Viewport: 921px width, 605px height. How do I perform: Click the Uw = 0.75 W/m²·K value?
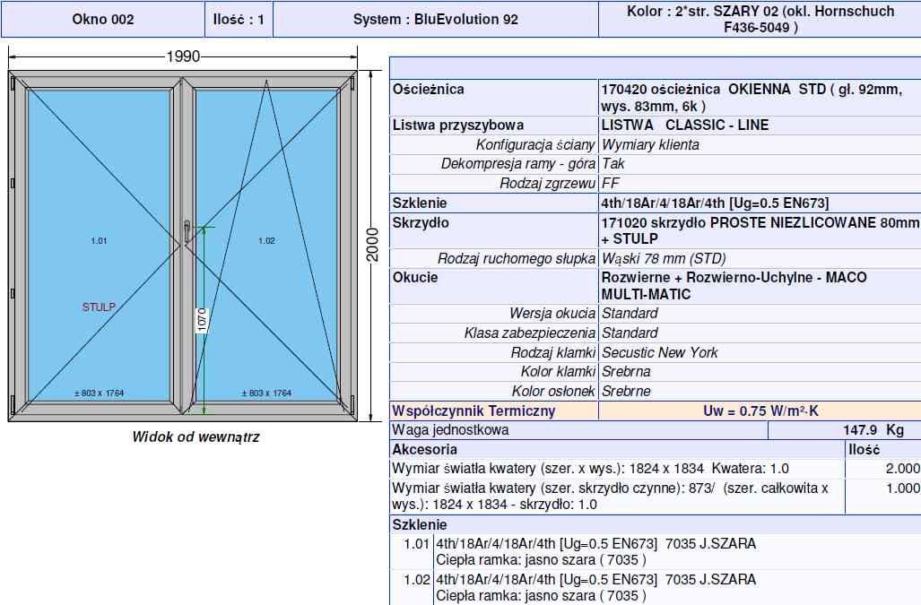click(x=760, y=411)
